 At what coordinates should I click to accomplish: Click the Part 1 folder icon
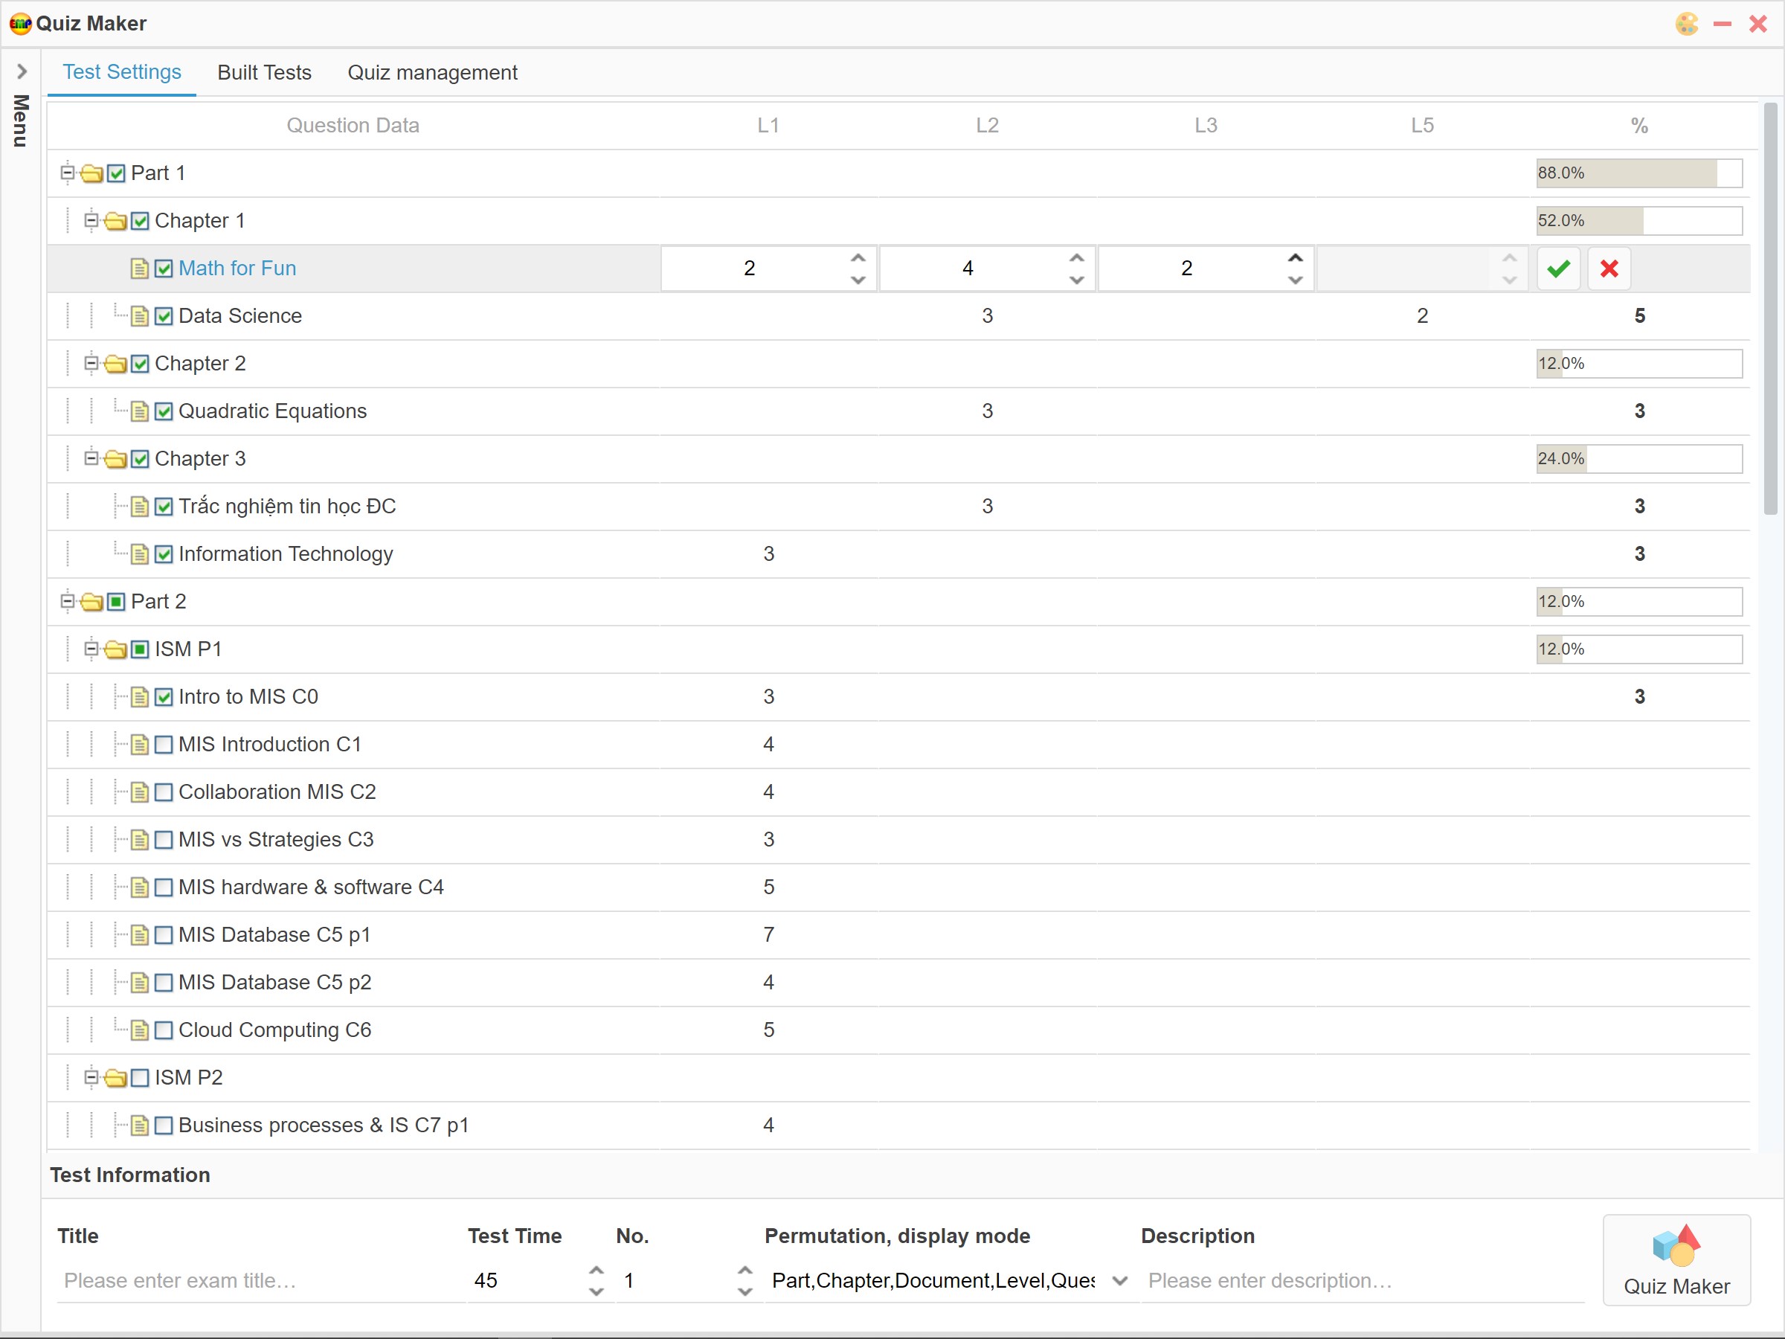pos(92,173)
